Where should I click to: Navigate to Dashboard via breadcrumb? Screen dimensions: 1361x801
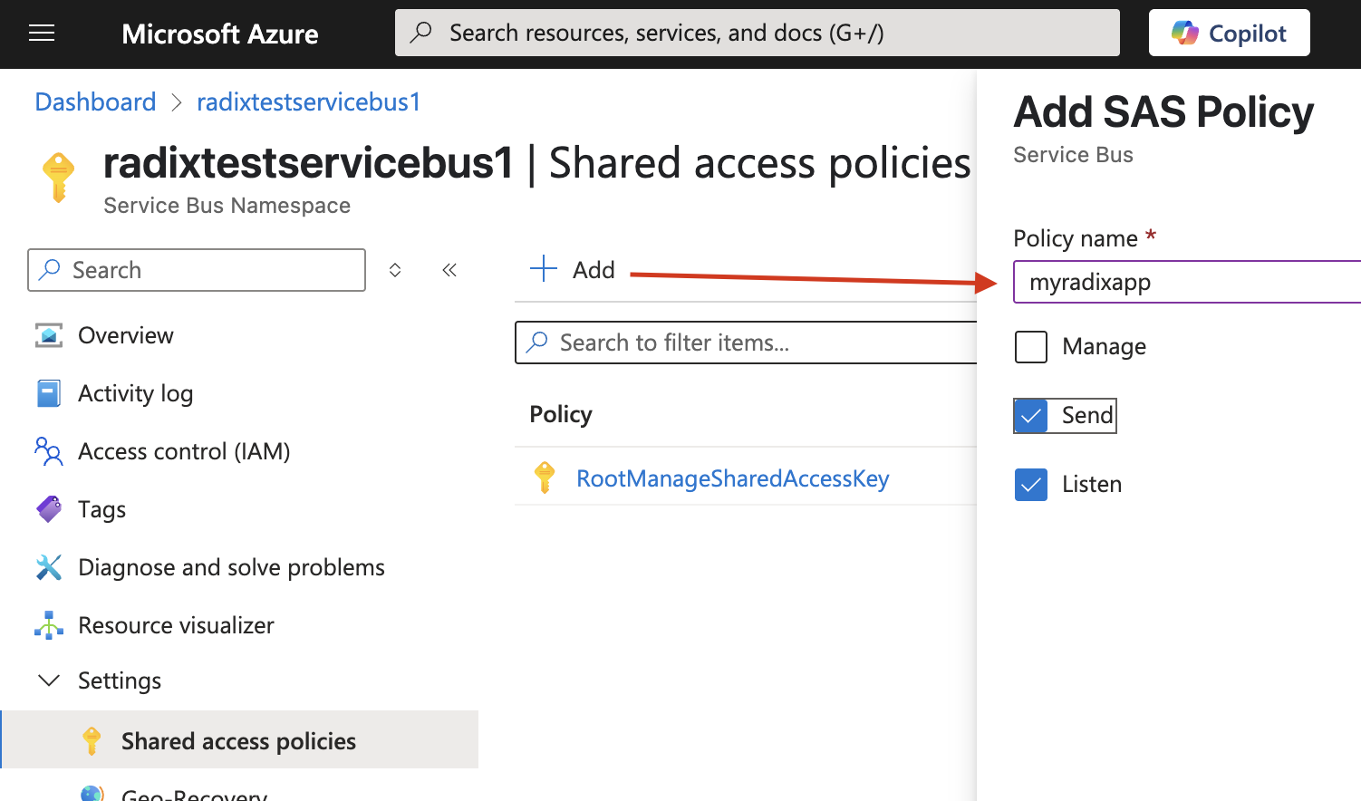[x=95, y=101]
